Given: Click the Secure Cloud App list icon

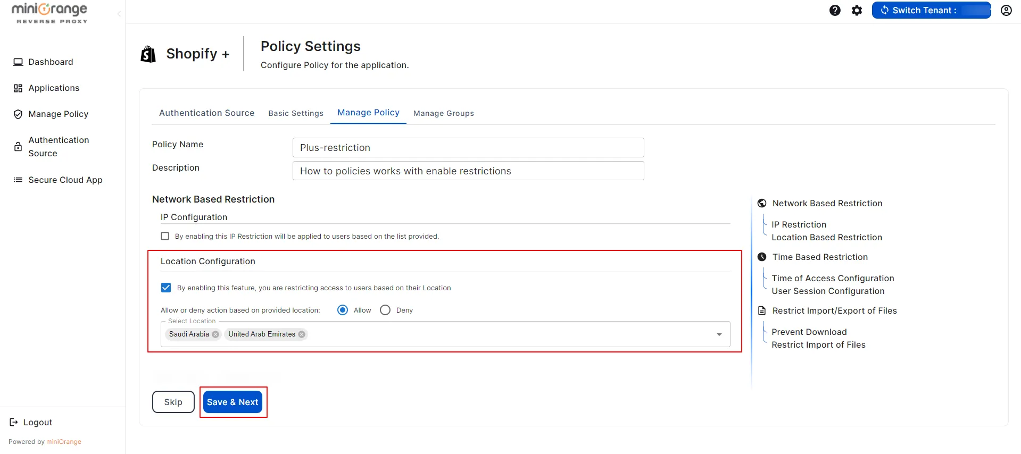Looking at the screenshot, I should pyautogui.click(x=18, y=180).
